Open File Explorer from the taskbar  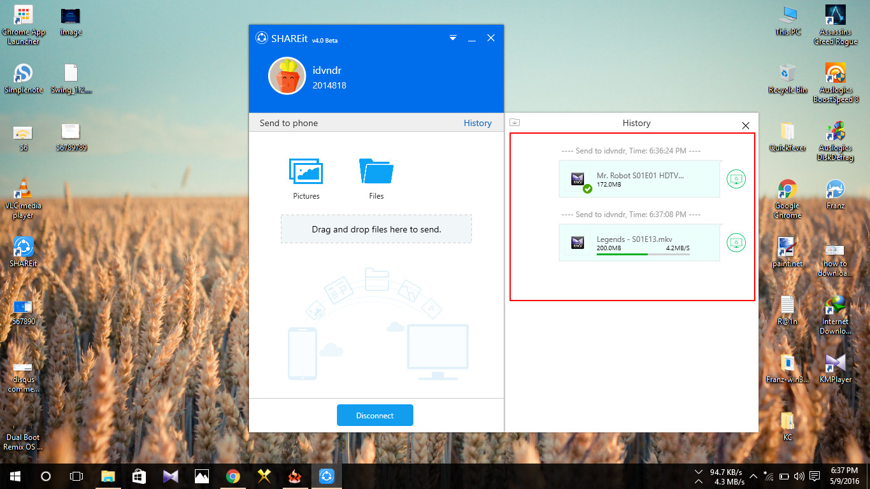click(x=108, y=476)
